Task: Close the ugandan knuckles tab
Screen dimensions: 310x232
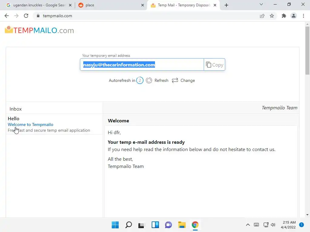Action: click(x=70, y=5)
